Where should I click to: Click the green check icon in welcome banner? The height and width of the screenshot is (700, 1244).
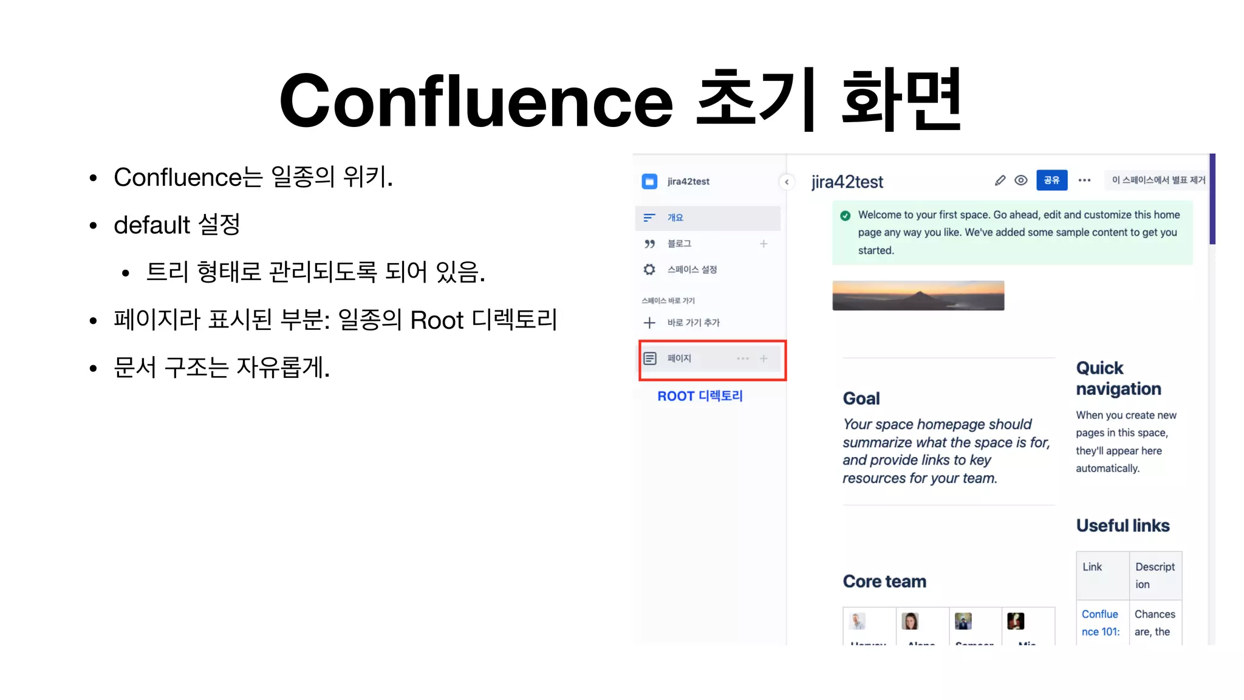click(845, 215)
